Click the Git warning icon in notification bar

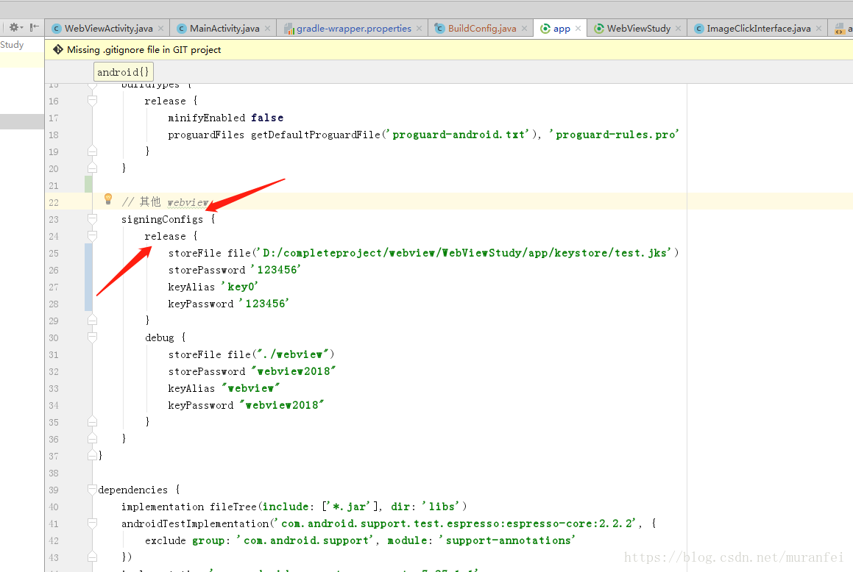[x=57, y=49]
